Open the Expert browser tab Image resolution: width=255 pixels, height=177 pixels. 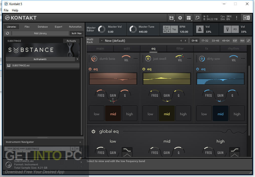(58, 27)
